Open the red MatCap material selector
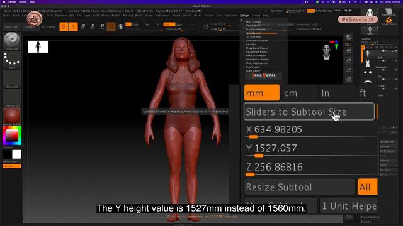This screenshot has height=226, width=403. (11, 116)
